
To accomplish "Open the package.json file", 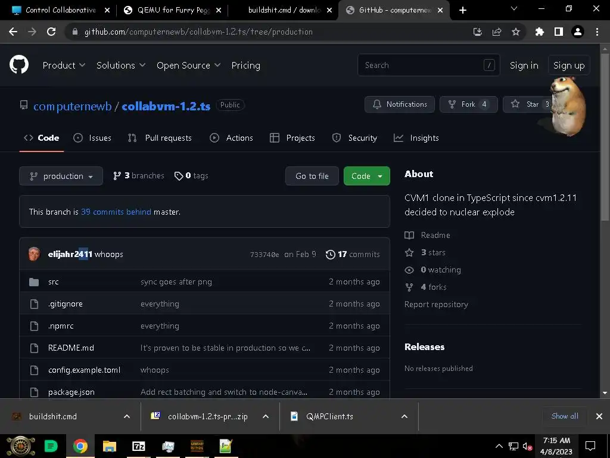I will (x=71, y=392).
